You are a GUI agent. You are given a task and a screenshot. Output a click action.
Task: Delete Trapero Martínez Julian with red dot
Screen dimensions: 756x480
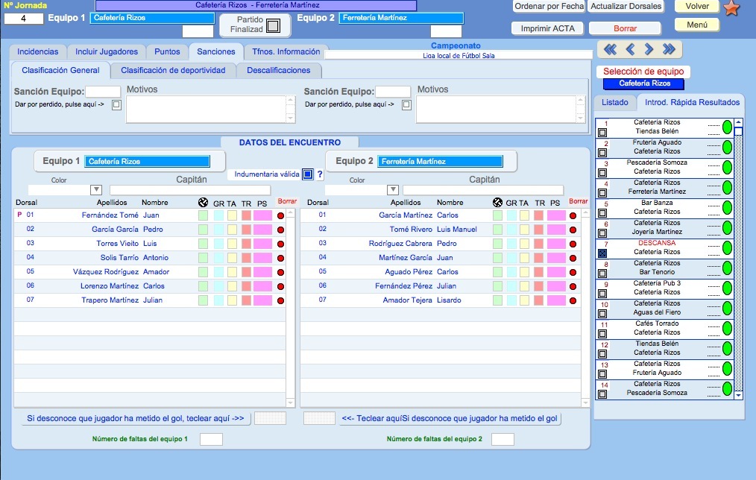click(280, 300)
